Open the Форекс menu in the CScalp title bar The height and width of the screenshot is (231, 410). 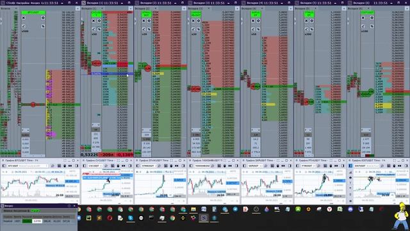point(35,3)
